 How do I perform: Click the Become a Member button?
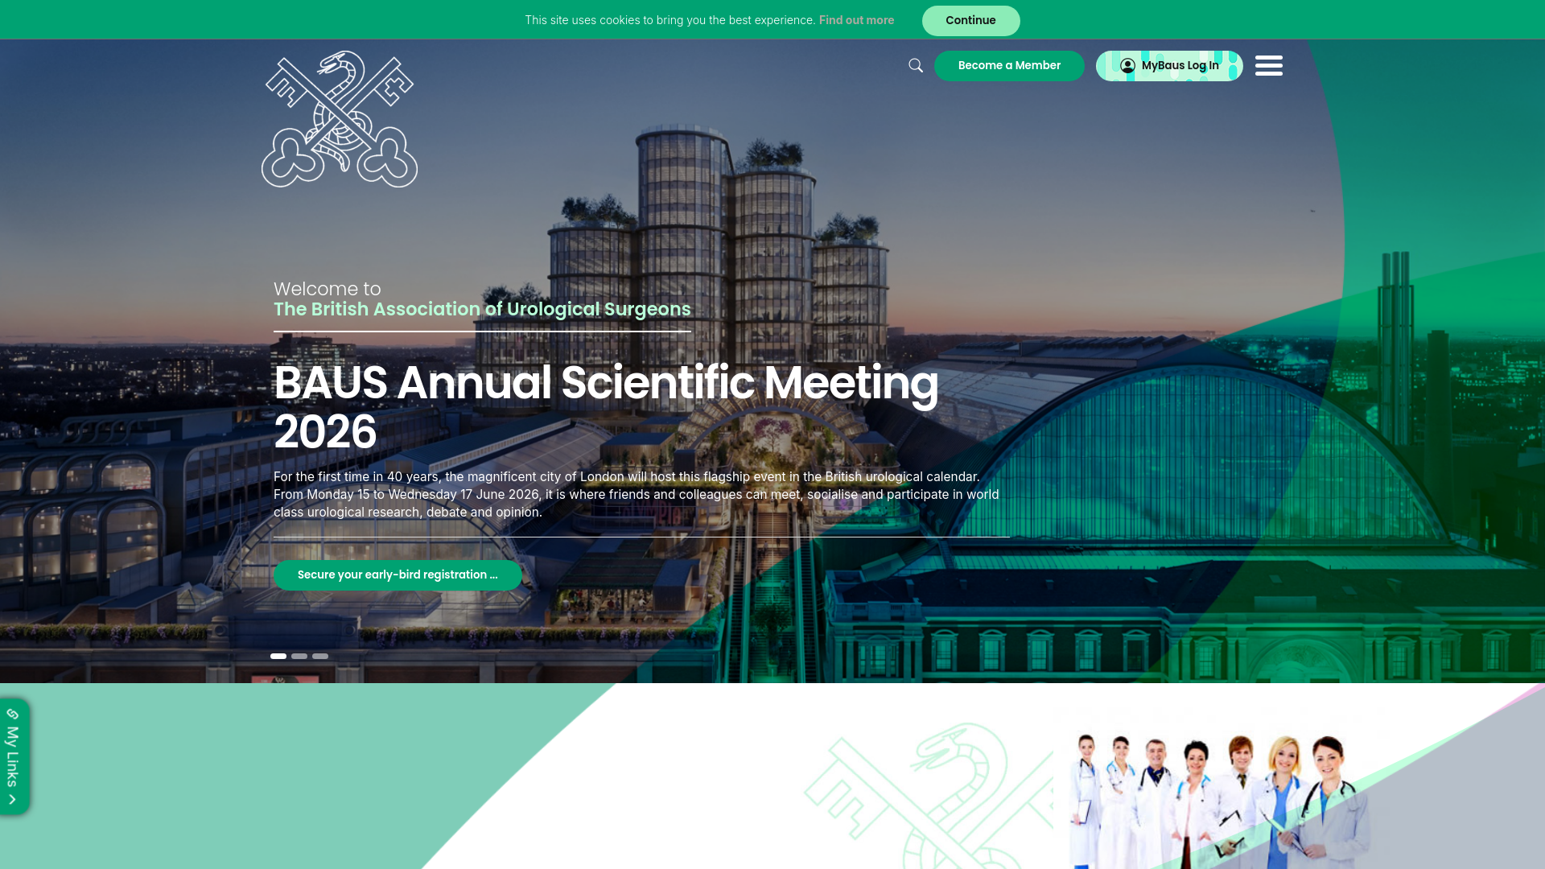[1009, 66]
